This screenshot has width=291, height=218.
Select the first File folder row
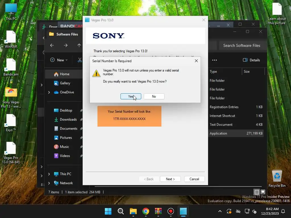pyautogui.click(x=236, y=81)
